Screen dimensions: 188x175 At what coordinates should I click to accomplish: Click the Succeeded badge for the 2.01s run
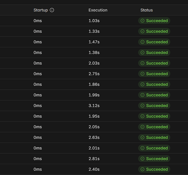[154, 148]
